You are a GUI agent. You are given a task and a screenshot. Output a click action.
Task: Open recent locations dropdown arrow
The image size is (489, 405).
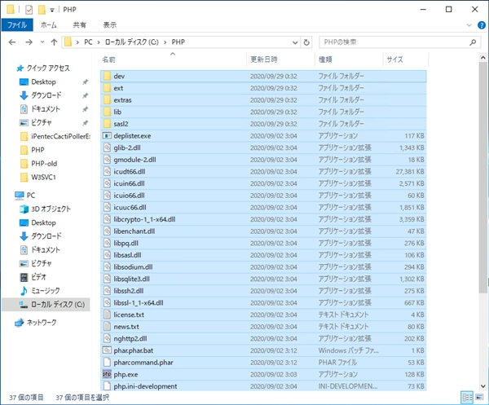[42, 42]
